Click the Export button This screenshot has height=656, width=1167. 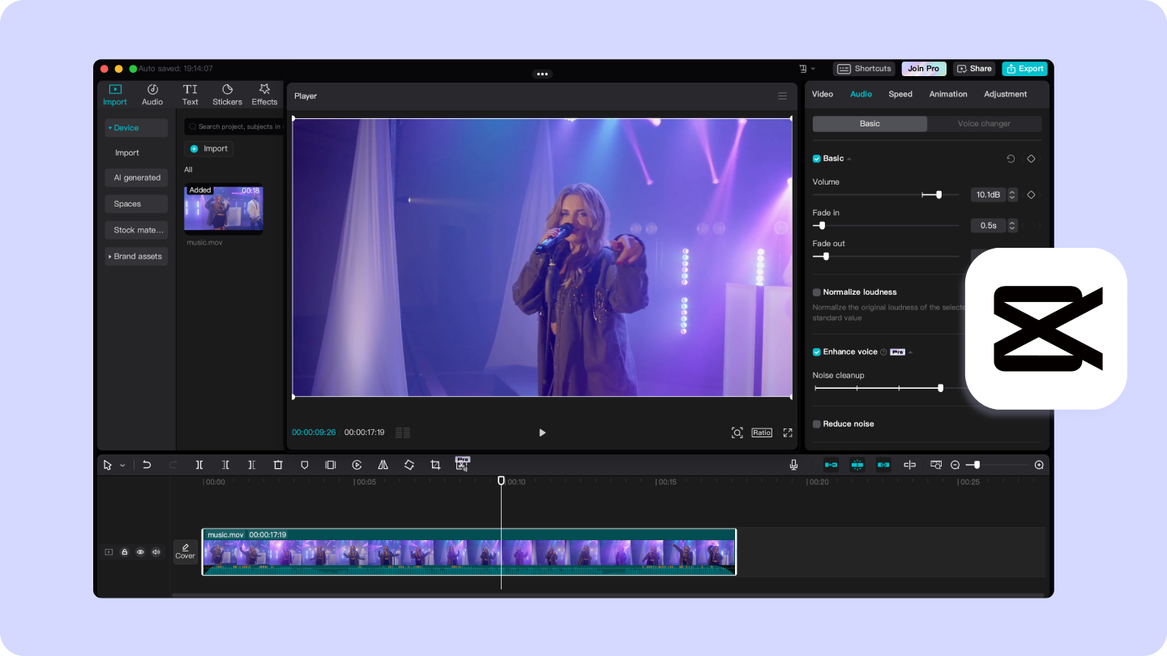tap(1024, 68)
